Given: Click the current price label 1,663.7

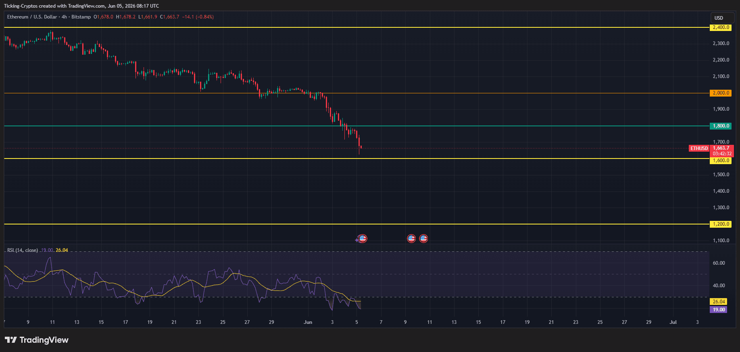Looking at the screenshot, I should [x=721, y=148].
